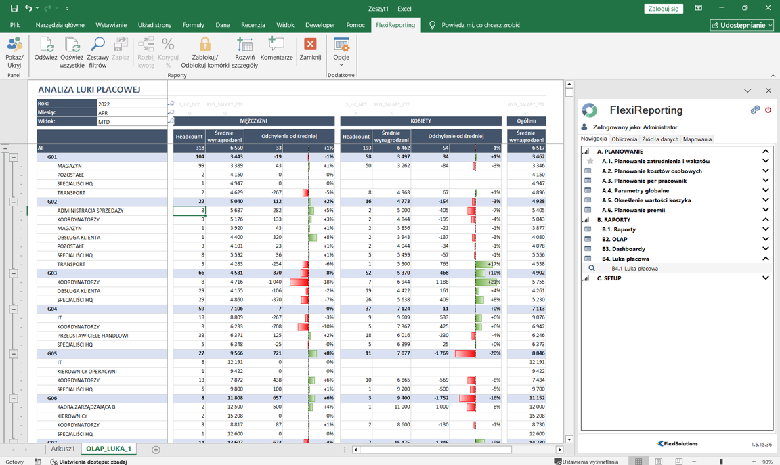Click the red power icon in FlexiReporting panel

point(768,110)
